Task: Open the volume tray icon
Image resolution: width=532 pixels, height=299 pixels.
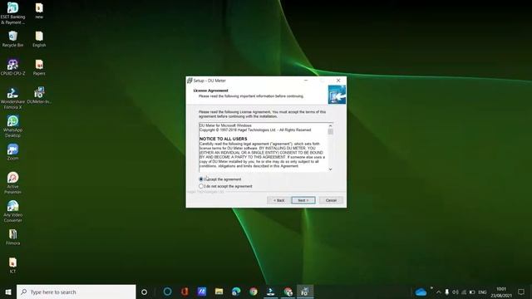Action: coord(455,292)
